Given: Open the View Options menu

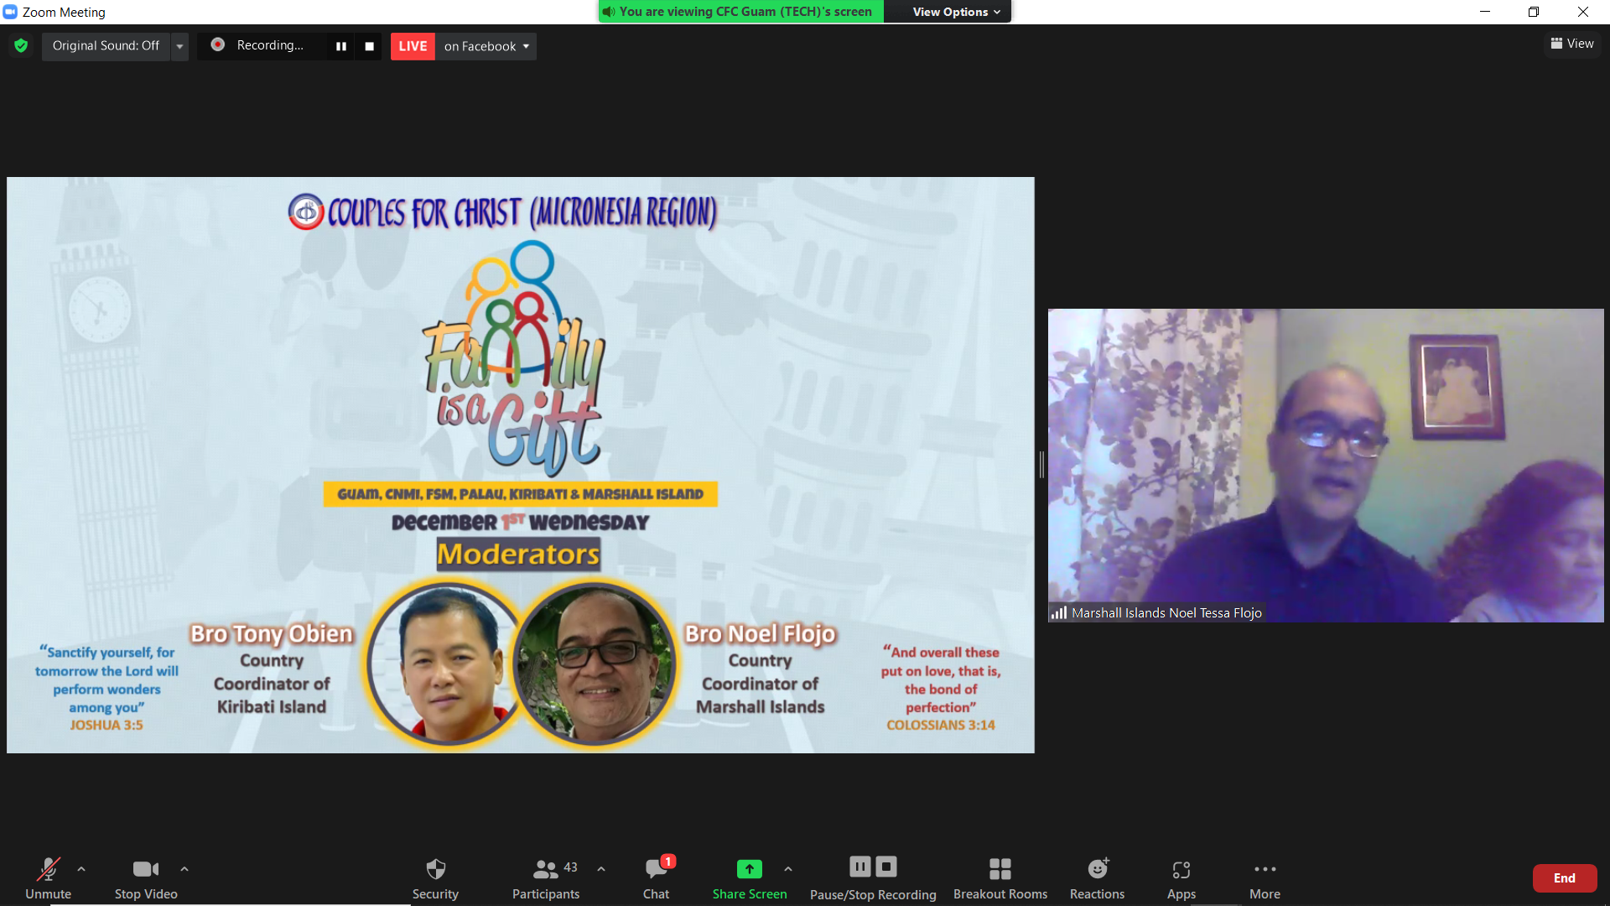Looking at the screenshot, I should coord(956,12).
